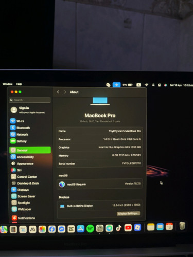
Task: Launch Facebook from the dock
Action: (52, 229)
